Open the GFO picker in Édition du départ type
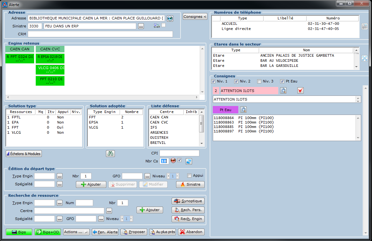The height and width of the screenshot is (241, 372). (x=147, y=176)
